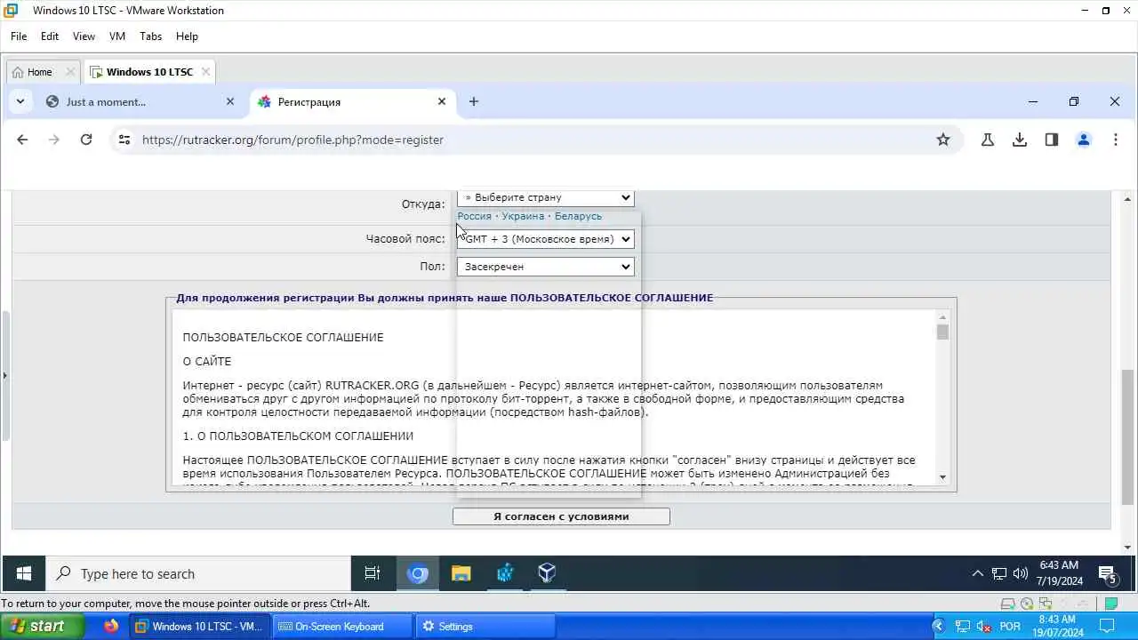
Task: Click 'Я согласен с условиями' button
Action: coord(561,516)
